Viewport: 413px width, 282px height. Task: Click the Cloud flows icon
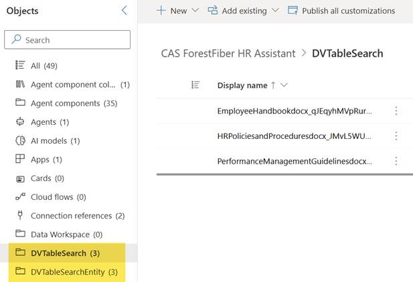pyautogui.click(x=19, y=197)
